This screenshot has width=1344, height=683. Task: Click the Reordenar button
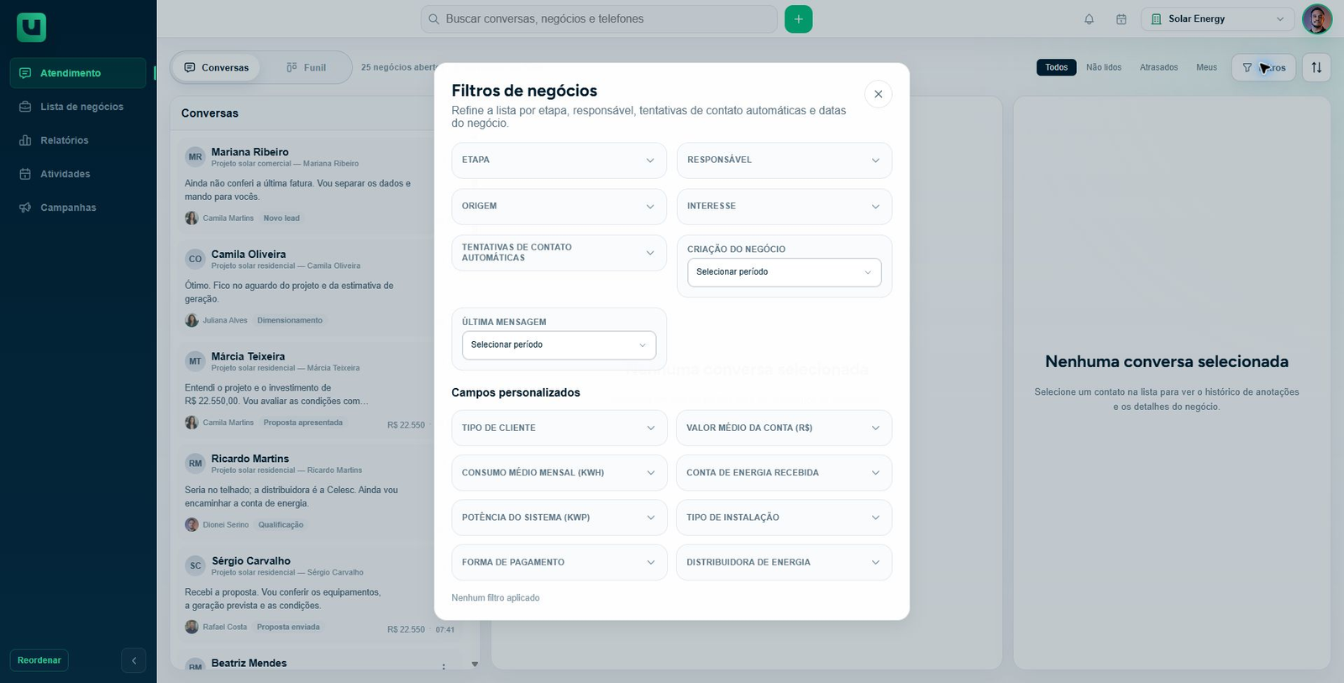(39, 660)
